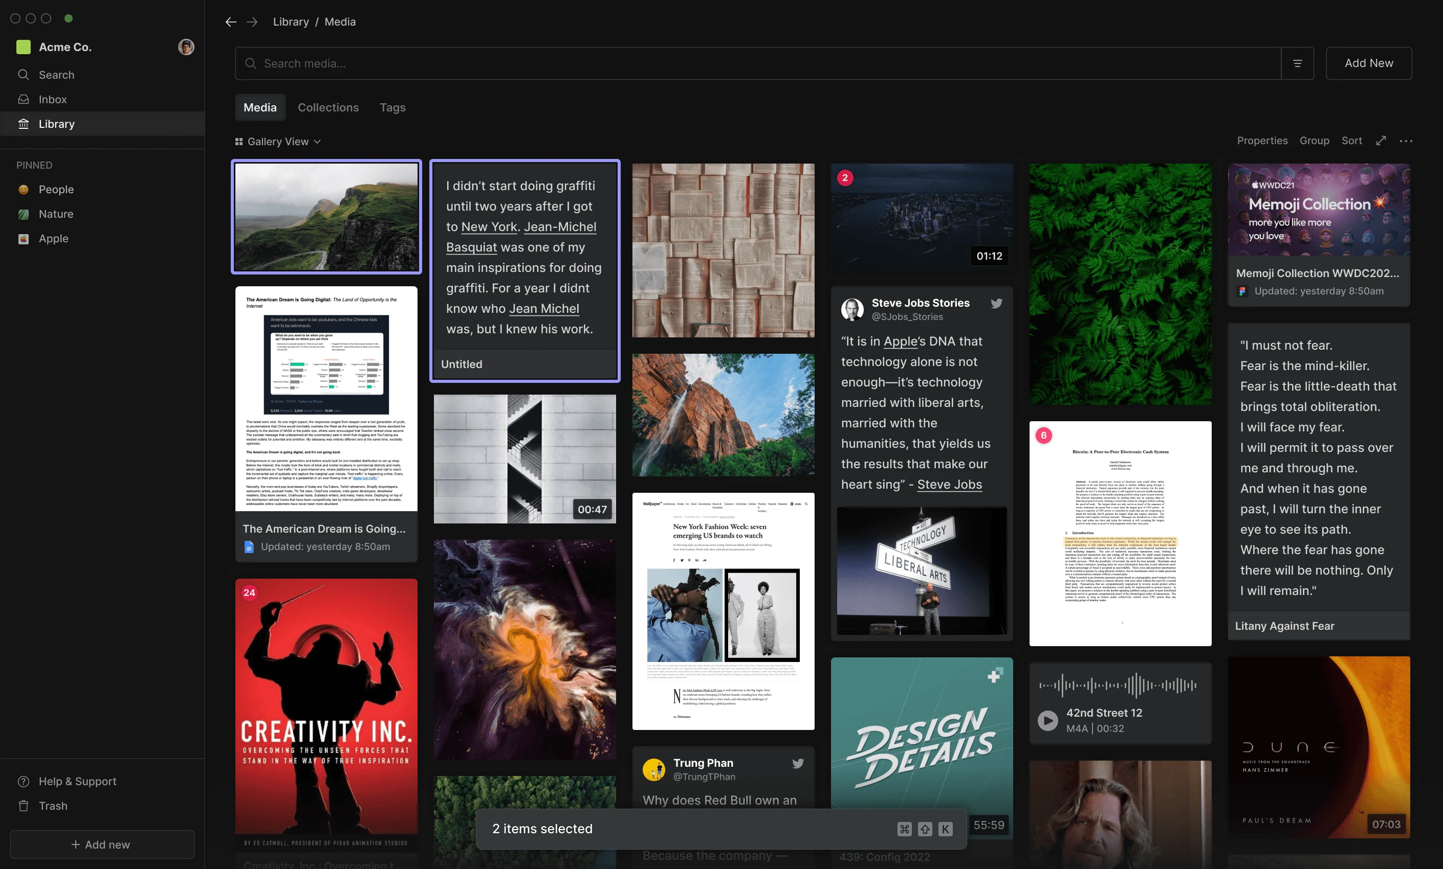This screenshot has width=1443, height=869.
Task: Click the expand fullscreen arrows icon
Action: [1381, 141]
